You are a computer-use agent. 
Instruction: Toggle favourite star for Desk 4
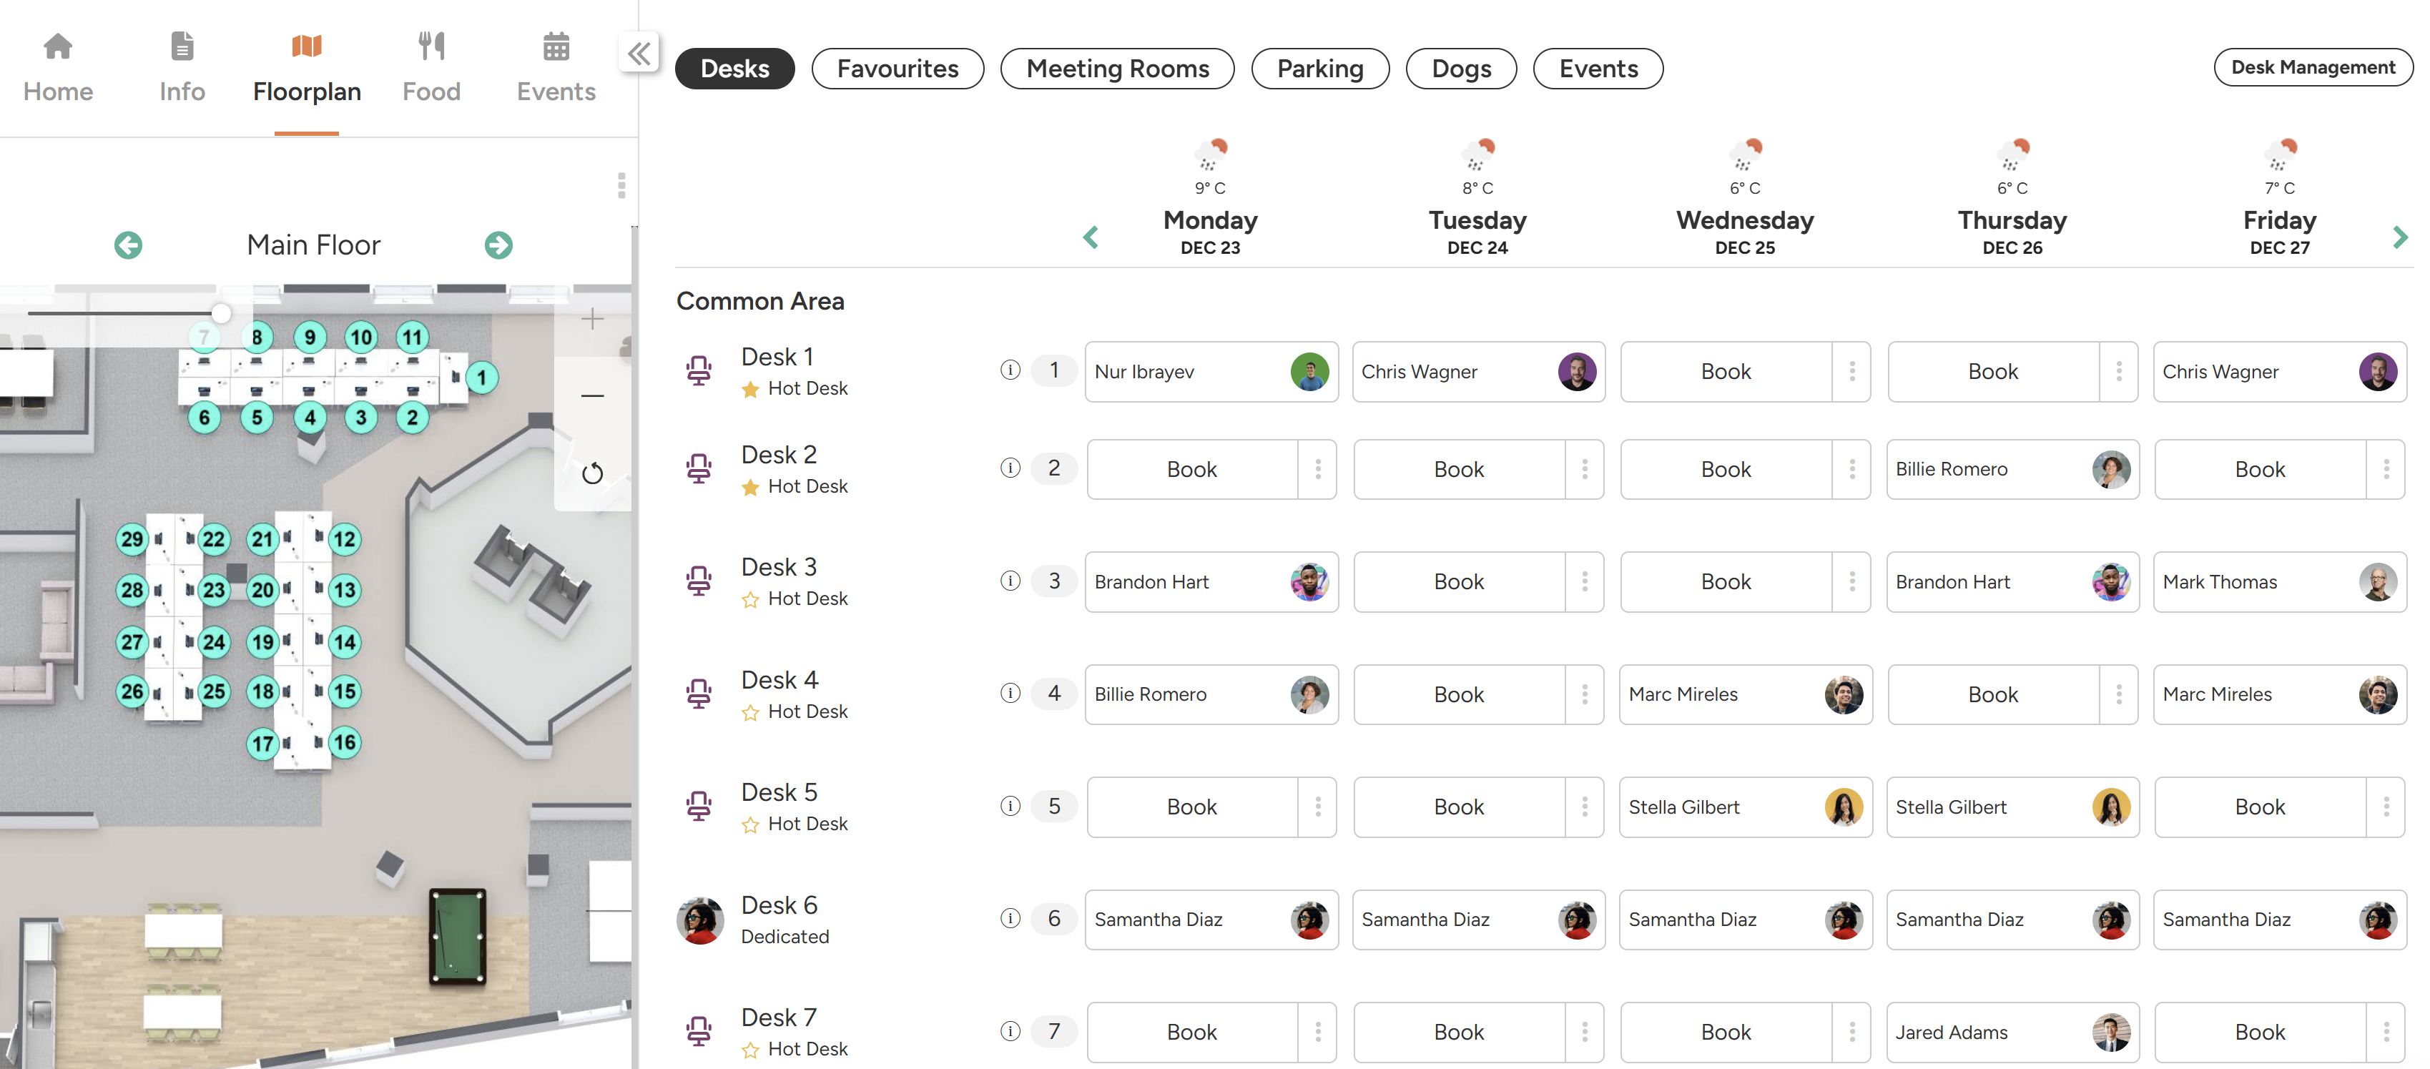click(750, 712)
